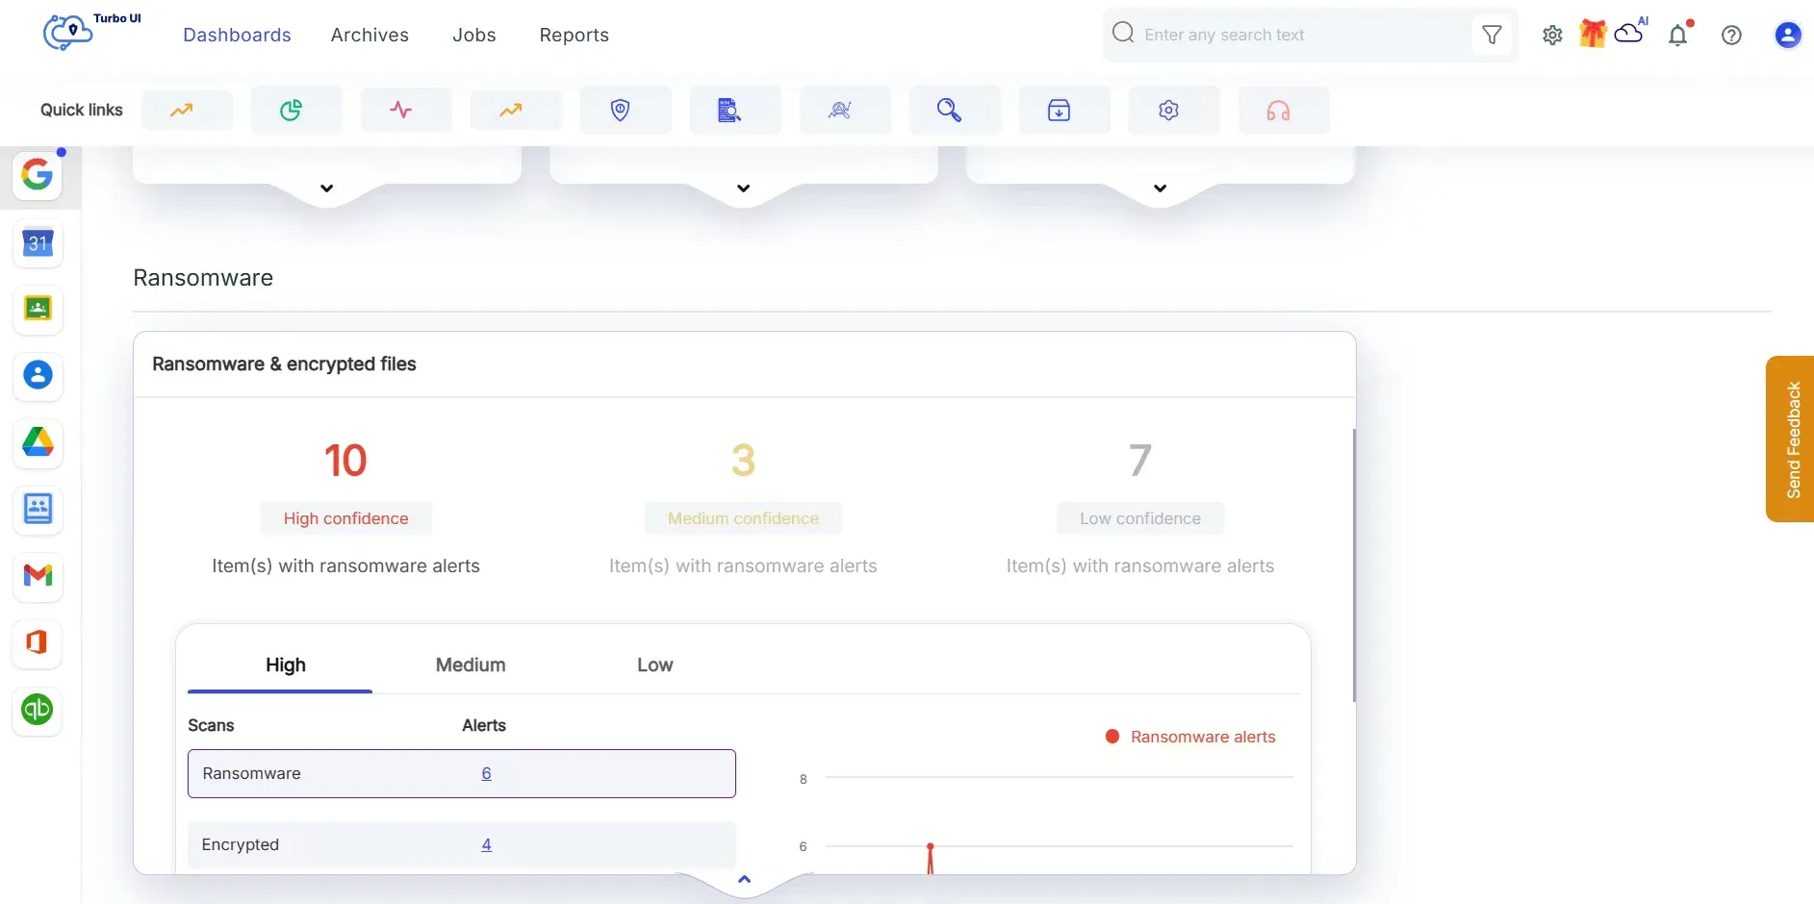
Task: Click the High confidence badge
Action: (x=346, y=518)
